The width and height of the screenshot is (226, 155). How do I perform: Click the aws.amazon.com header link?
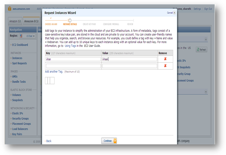tap(21, 9)
